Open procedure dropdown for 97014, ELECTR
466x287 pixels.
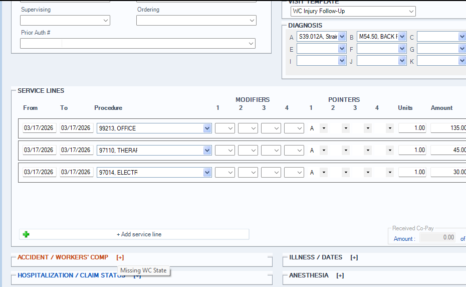point(207,173)
